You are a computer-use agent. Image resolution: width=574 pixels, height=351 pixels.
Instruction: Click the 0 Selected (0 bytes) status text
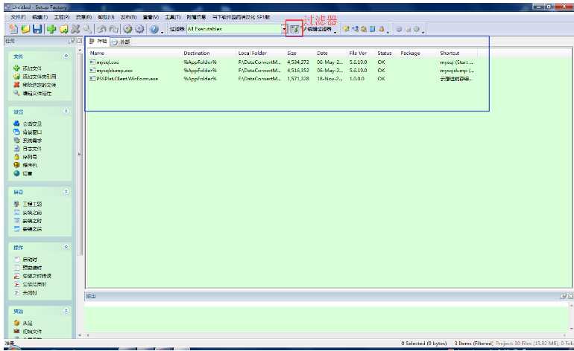point(424,344)
